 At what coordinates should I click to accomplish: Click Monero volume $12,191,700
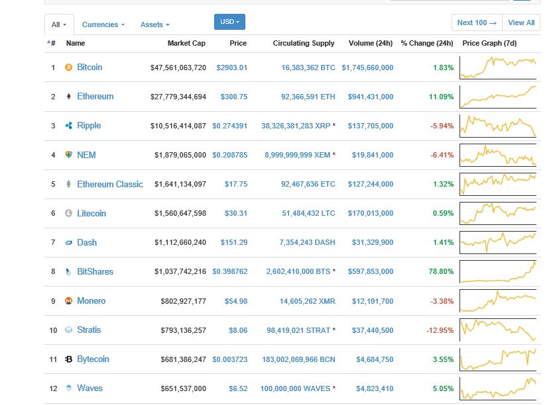[373, 301]
